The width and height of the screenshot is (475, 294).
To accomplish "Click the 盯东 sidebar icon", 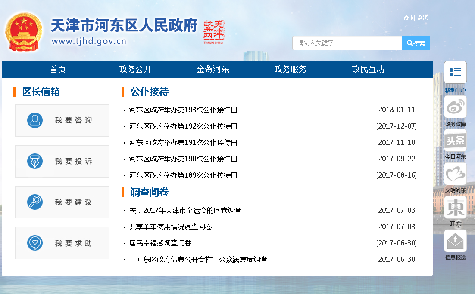I will [455, 208].
